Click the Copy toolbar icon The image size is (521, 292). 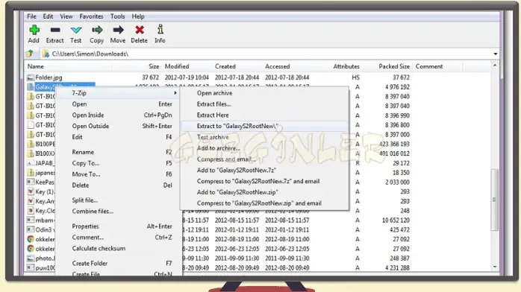click(97, 30)
